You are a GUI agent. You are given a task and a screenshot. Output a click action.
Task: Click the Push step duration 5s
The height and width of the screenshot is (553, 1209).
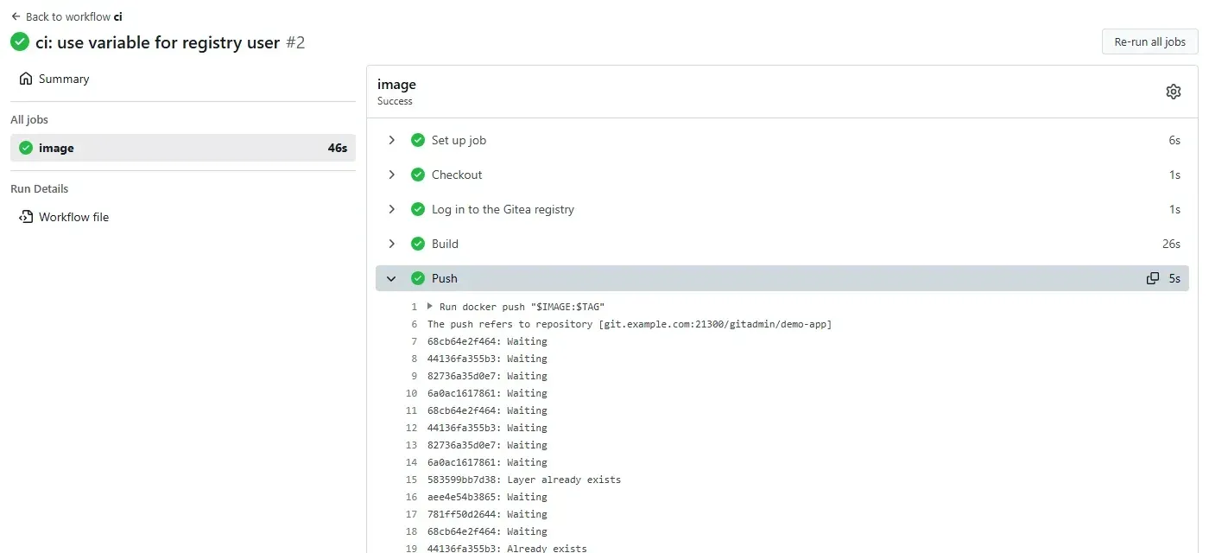point(1174,278)
